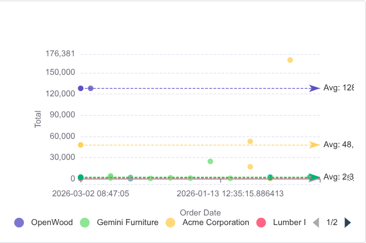Image resolution: width=366 pixels, height=243 pixels.
Task: Select the first dark purple OpenWood point
Action: pyautogui.click(x=81, y=89)
